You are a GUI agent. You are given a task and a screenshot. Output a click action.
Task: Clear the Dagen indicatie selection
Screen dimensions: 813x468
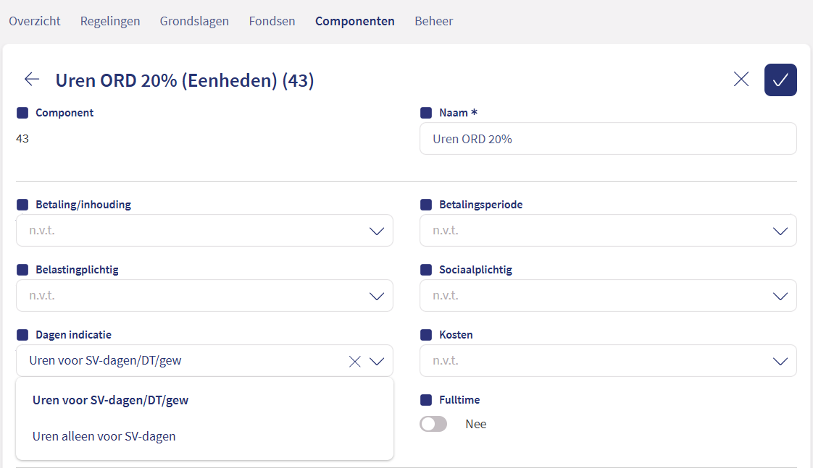coord(355,361)
